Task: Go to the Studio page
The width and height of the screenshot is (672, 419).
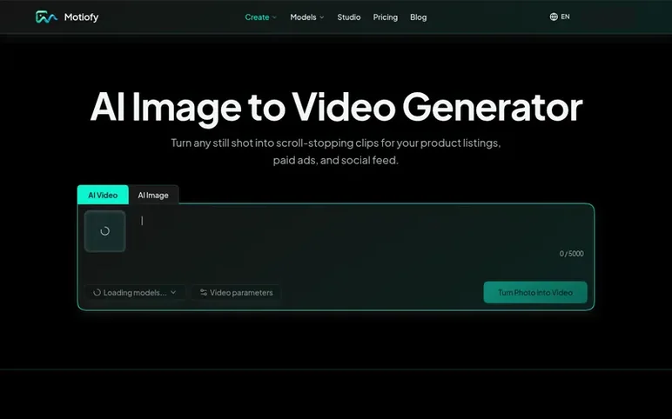Action: (x=348, y=17)
